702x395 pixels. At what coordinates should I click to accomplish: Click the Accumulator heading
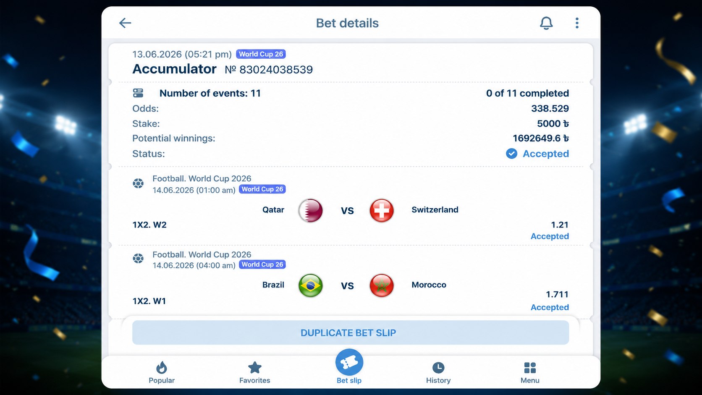click(x=175, y=69)
